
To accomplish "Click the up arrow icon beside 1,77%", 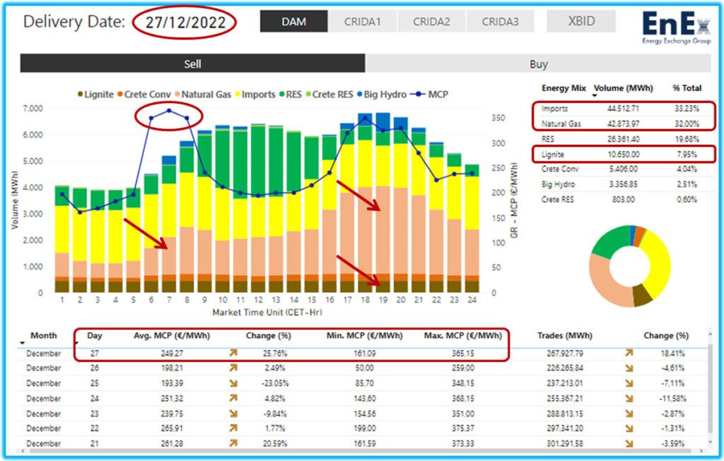I will (x=233, y=429).
